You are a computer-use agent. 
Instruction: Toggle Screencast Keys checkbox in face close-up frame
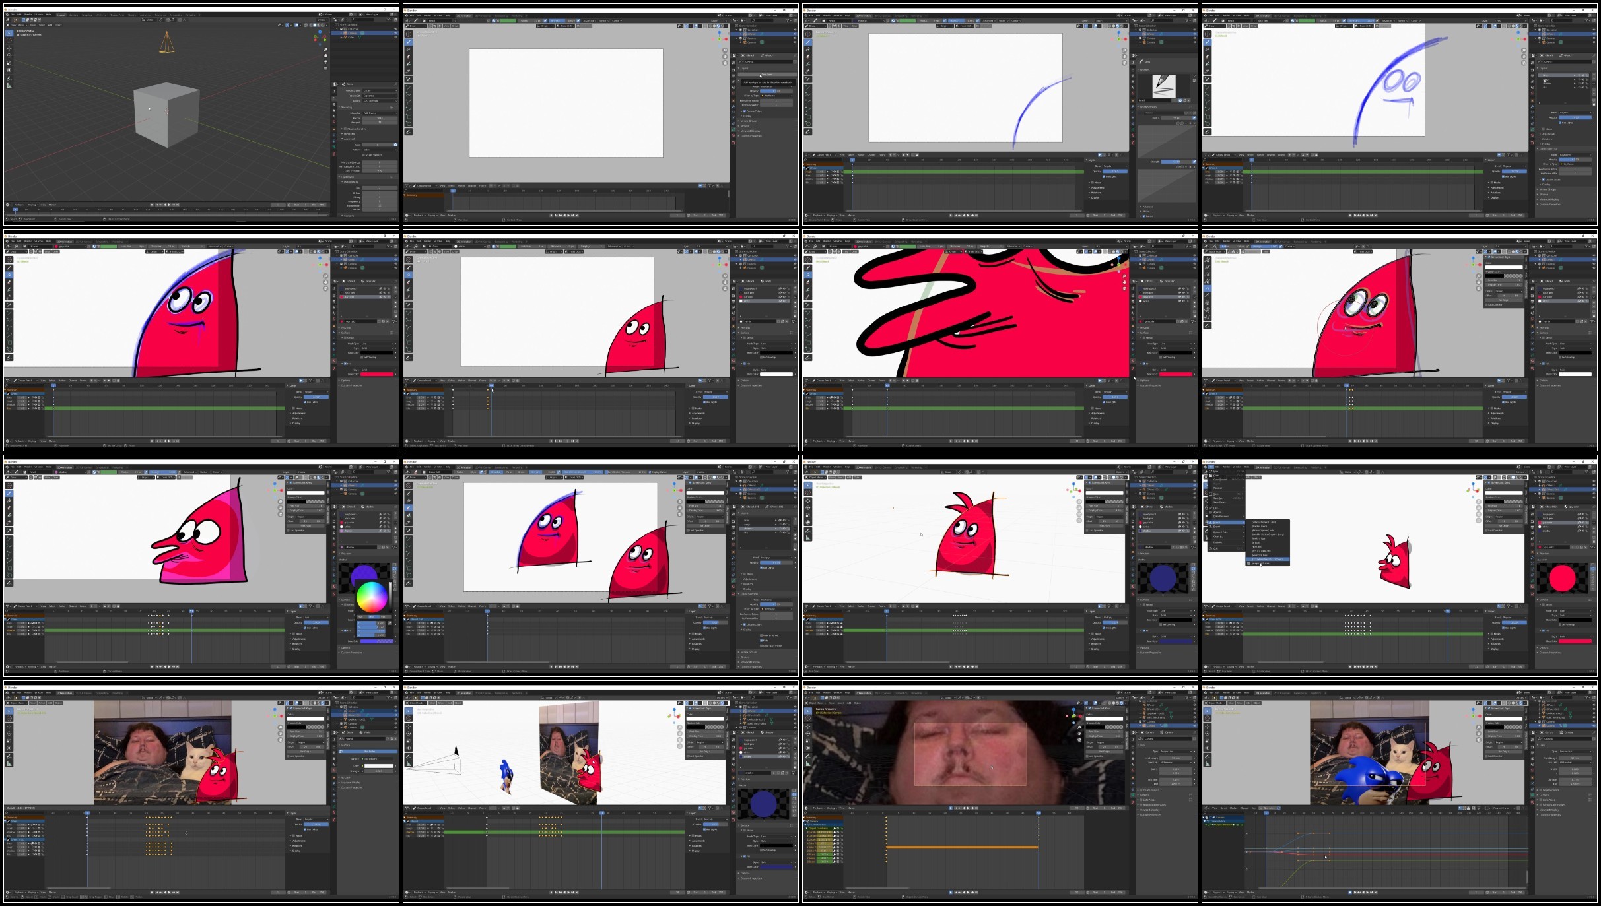pyautogui.click(x=1089, y=708)
